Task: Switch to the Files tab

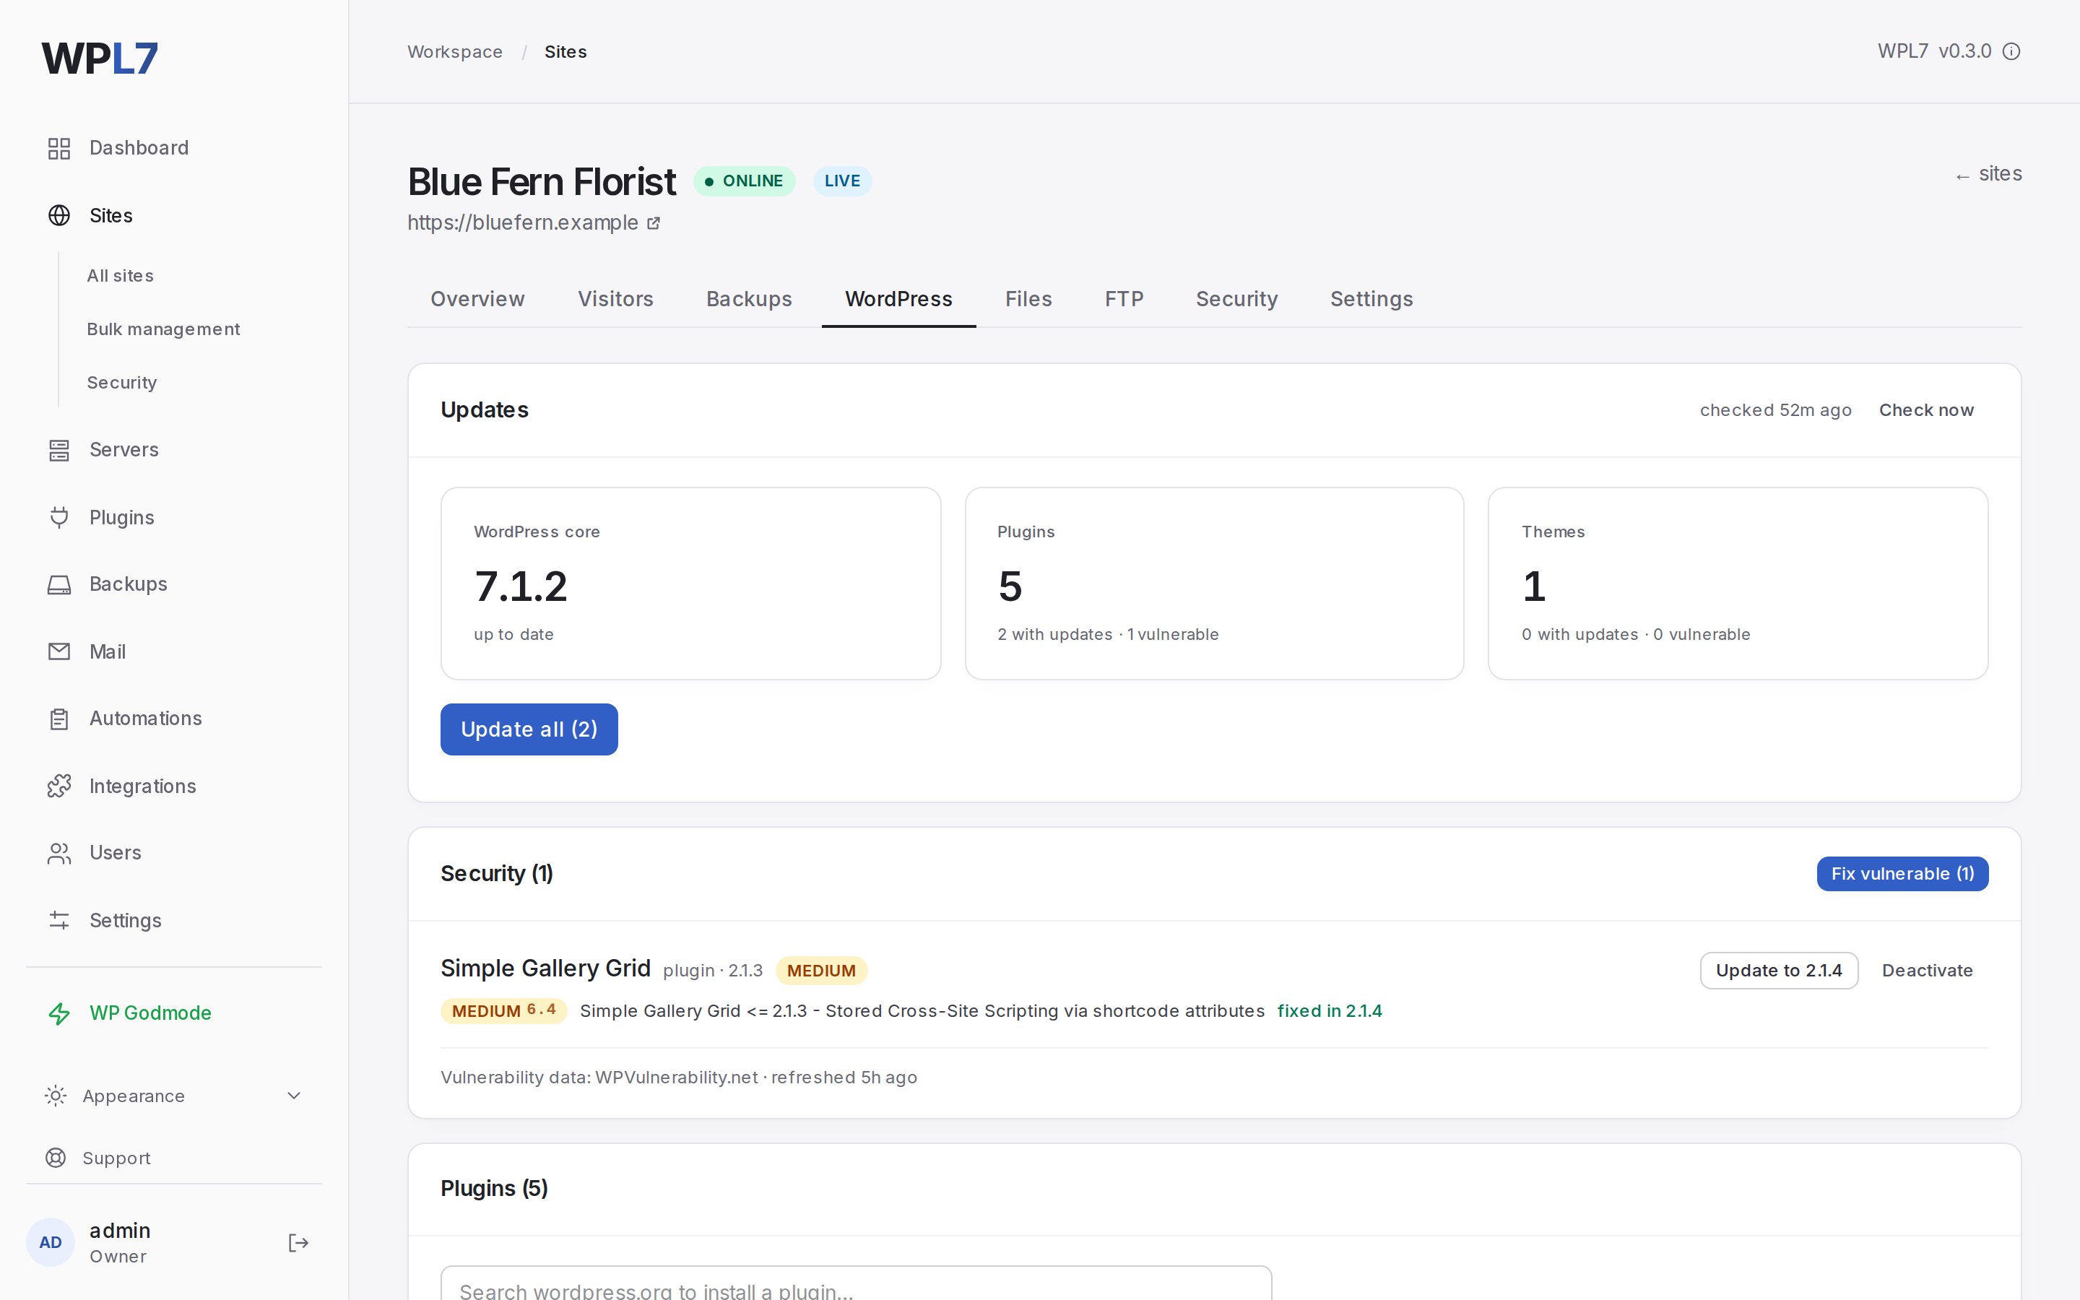Action: 1028,299
